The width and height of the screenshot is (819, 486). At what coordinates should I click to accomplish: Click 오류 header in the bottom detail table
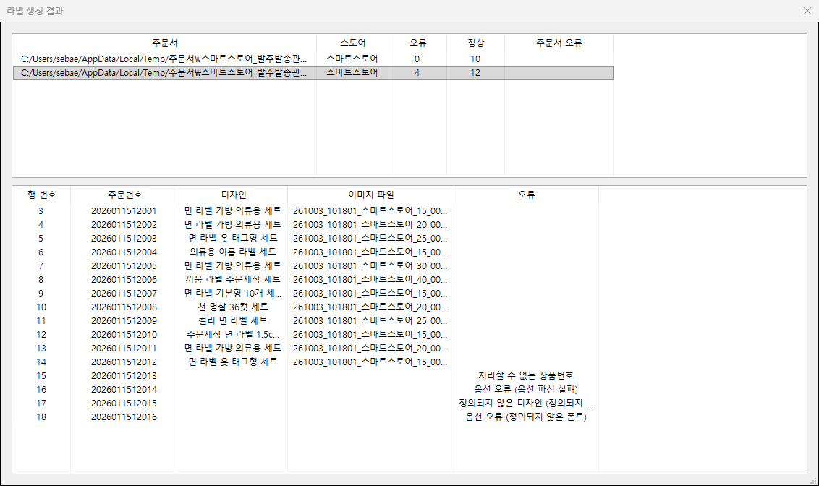click(527, 195)
